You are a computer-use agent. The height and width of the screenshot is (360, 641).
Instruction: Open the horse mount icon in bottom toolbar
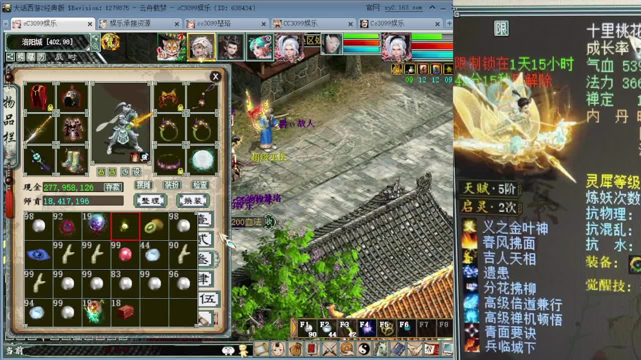point(381,348)
